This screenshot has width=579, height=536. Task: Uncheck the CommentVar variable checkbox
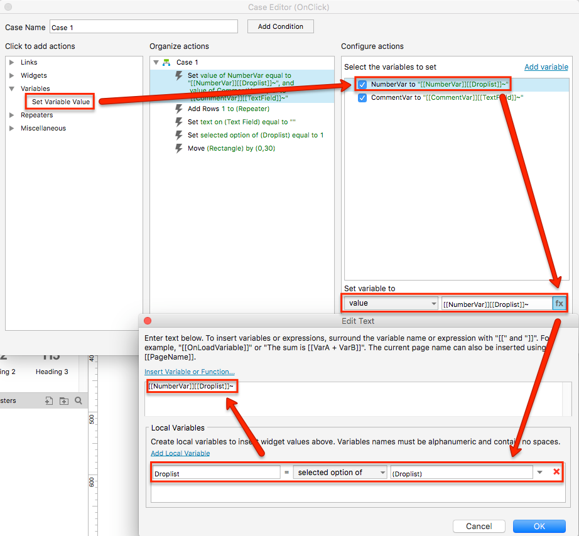coord(362,98)
